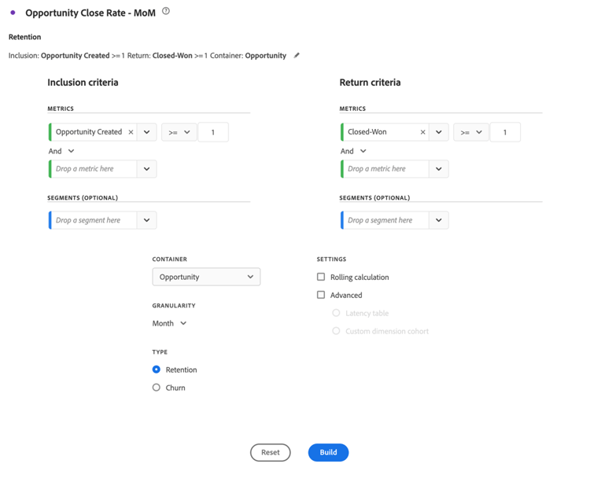Enable the Rolling calculation checkbox
Image resolution: width=590 pixels, height=482 pixels.
point(321,277)
